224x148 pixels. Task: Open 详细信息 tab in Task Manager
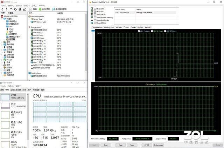tap(36, 90)
